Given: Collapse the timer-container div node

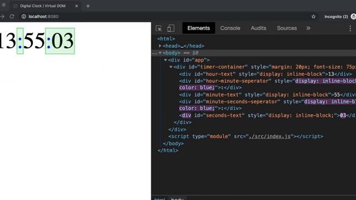Looking at the screenshot, I should [171, 67].
